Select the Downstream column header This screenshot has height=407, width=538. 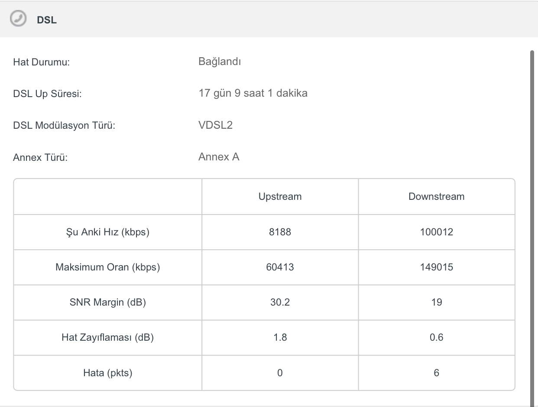click(x=436, y=196)
